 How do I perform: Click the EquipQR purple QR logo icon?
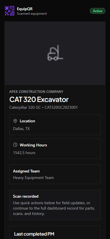click(x=10, y=11)
